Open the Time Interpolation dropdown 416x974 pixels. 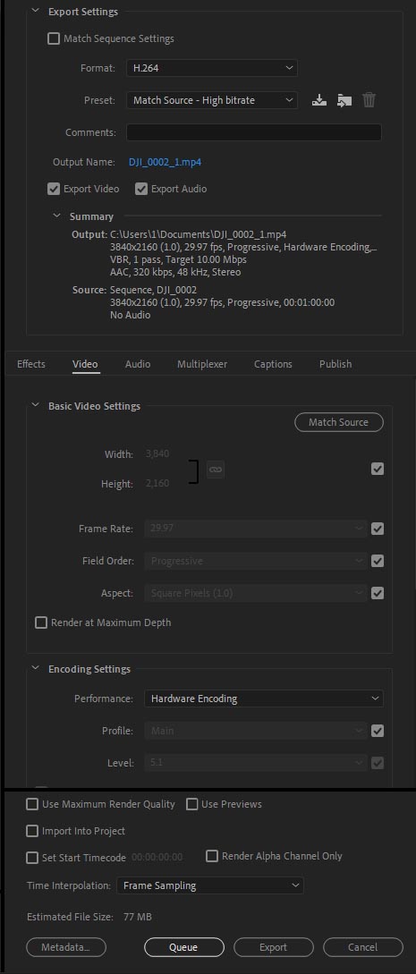(210, 885)
